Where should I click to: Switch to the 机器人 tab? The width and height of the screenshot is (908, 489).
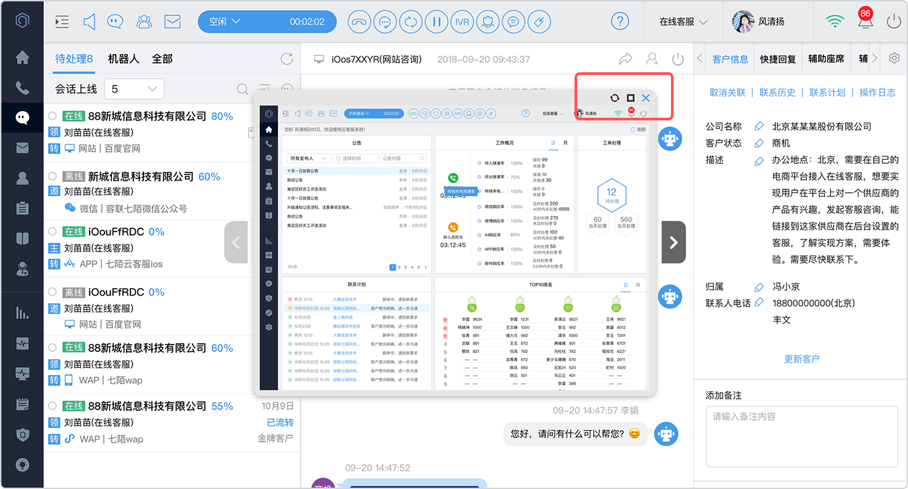124,59
